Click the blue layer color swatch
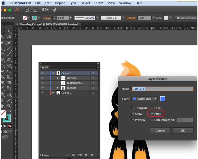The image size is (198, 159). coord(163,99)
